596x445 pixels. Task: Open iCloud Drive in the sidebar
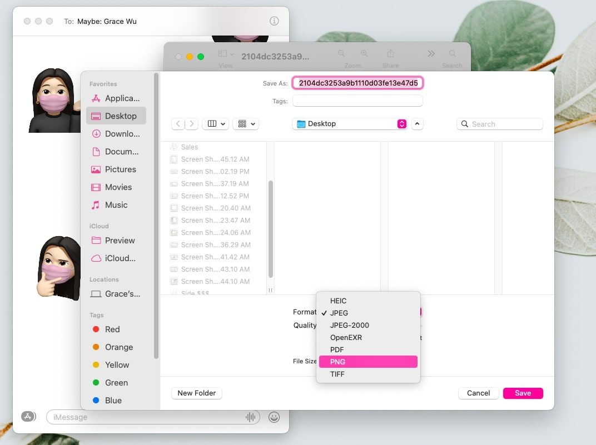tap(116, 258)
